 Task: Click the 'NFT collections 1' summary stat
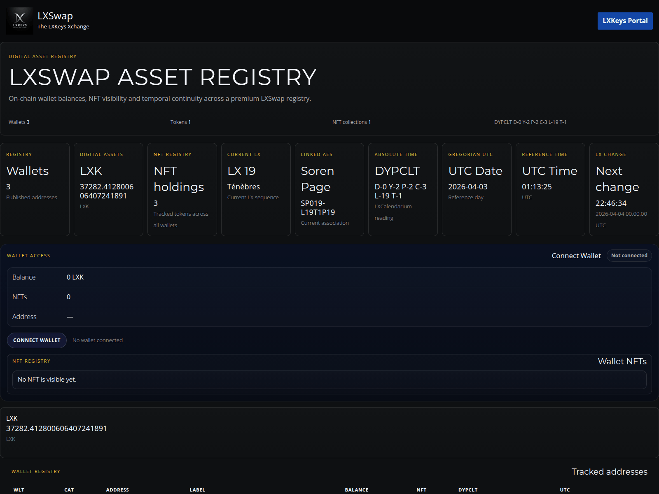click(x=352, y=122)
